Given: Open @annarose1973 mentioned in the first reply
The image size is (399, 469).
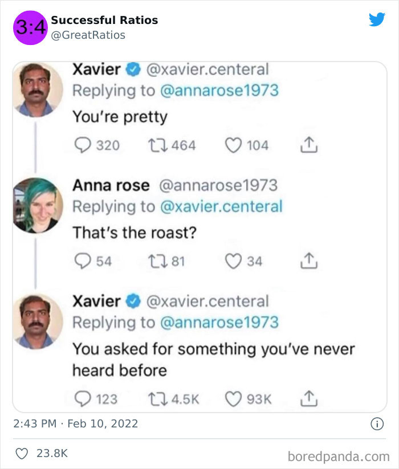Looking at the screenshot, I should 218,90.
